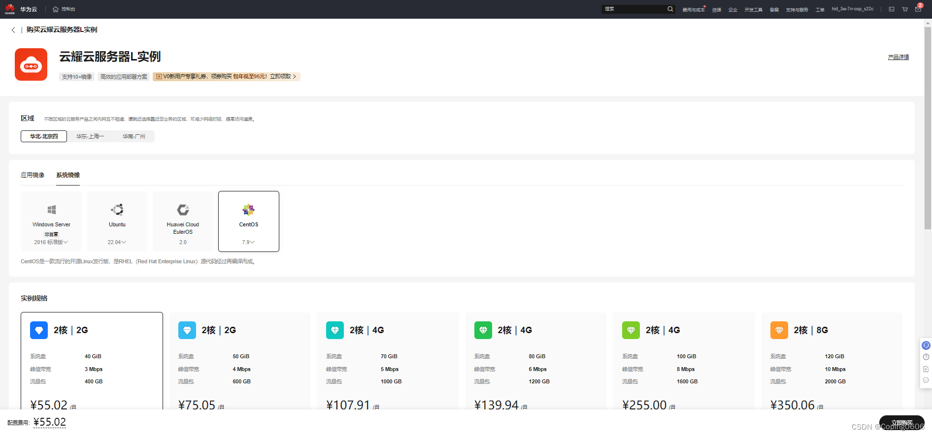Open the 开发工具 menu
Image resolution: width=932 pixels, height=436 pixels.
754,10
